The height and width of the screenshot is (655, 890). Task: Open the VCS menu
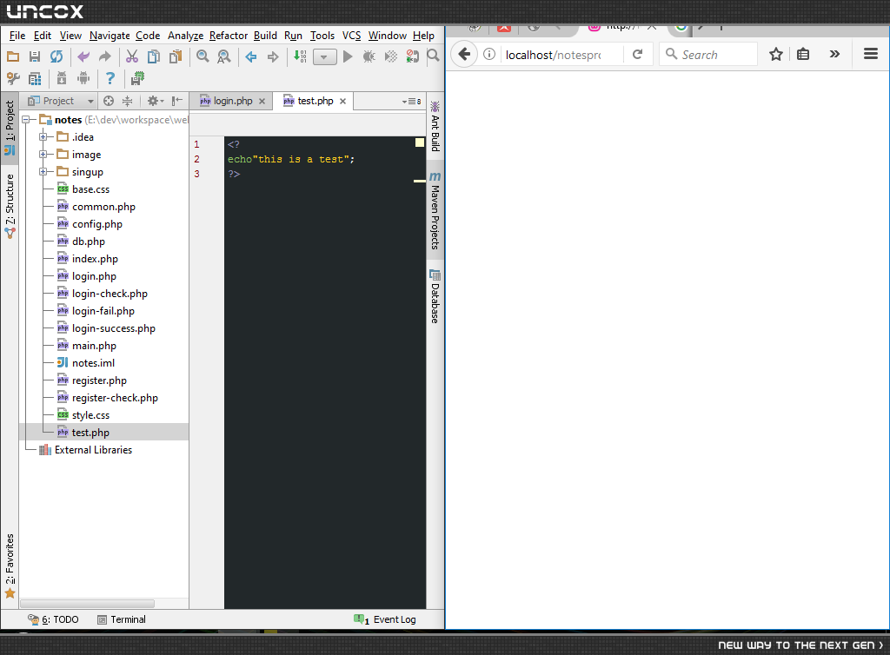pyautogui.click(x=351, y=36)
